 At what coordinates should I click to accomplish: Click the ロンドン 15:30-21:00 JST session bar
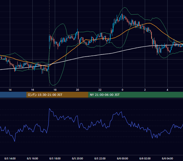click(57, 95)
